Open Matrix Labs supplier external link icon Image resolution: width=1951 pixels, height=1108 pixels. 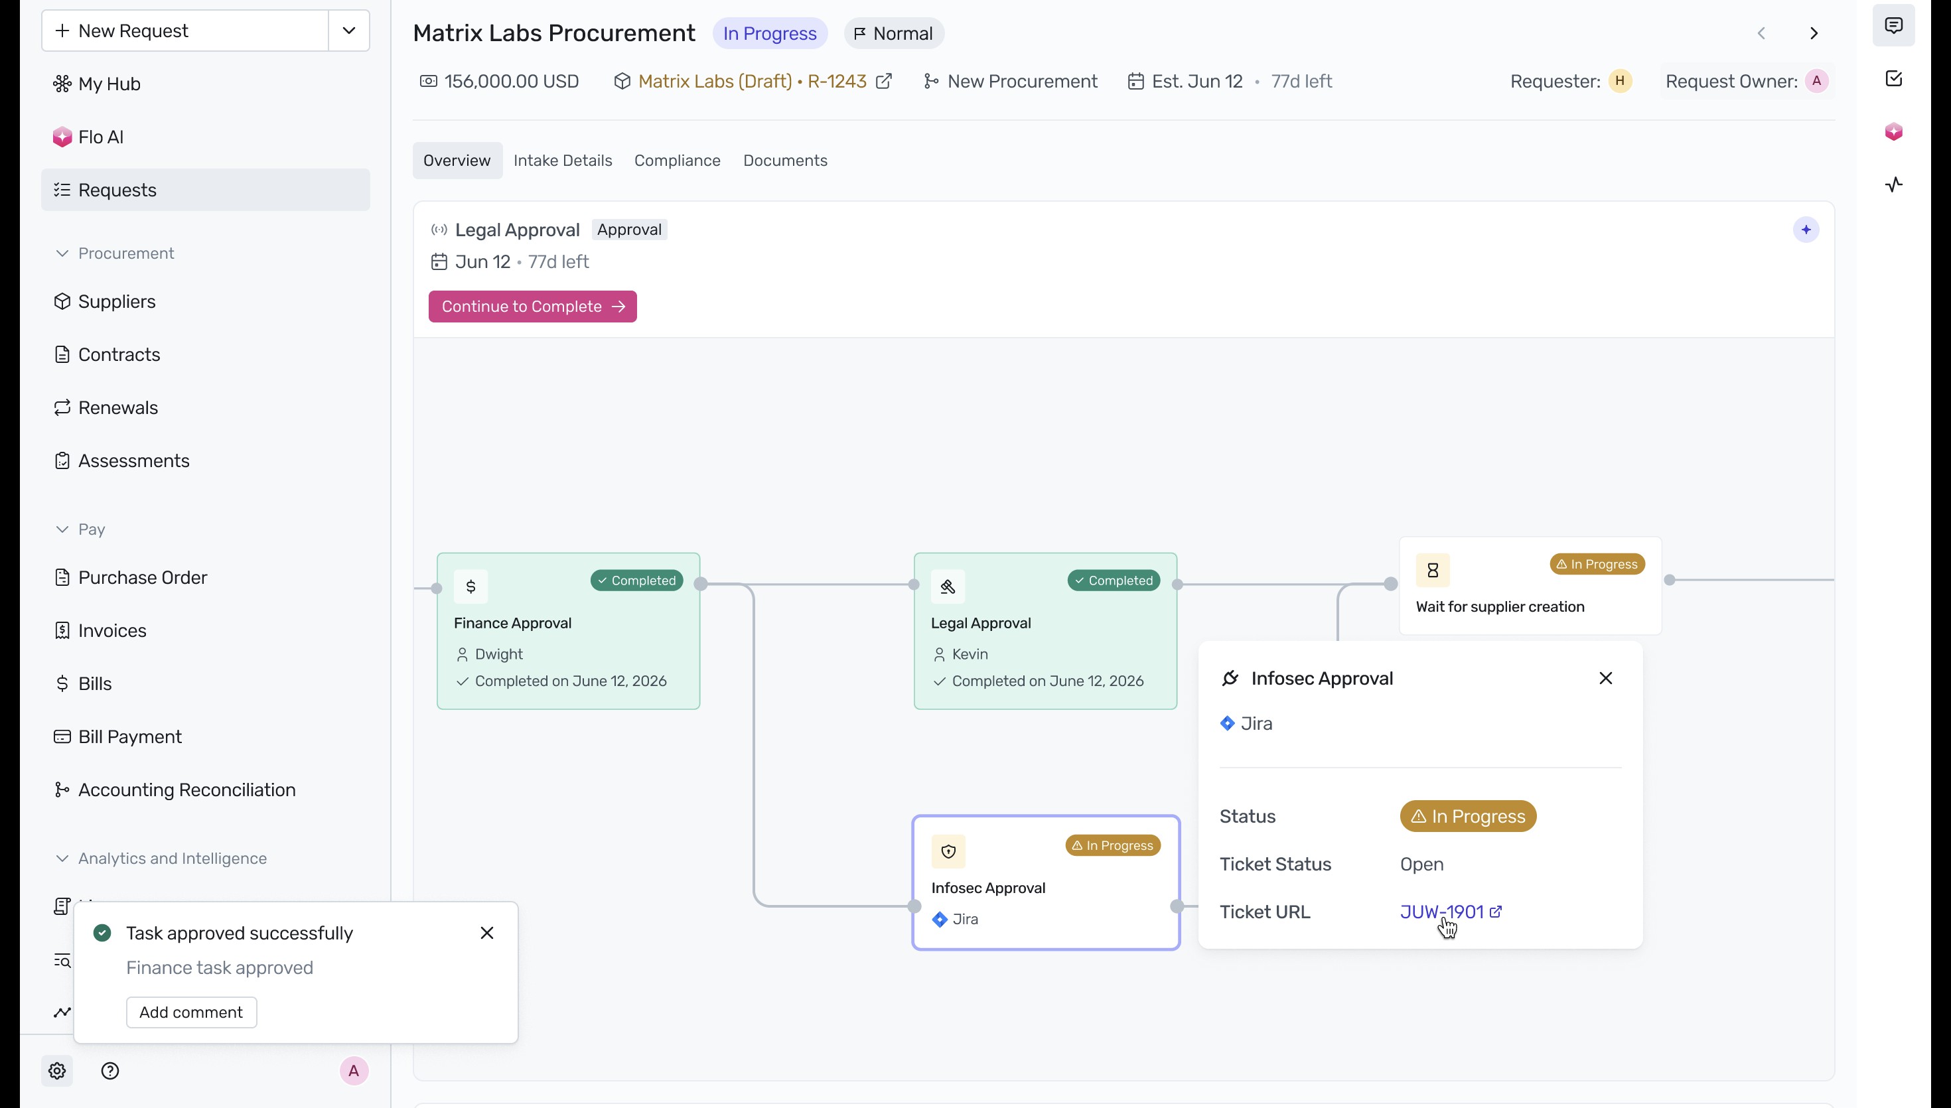[883, 82]
